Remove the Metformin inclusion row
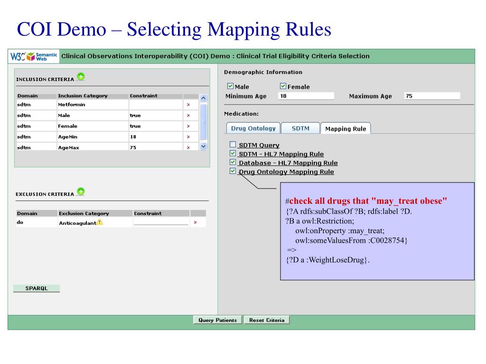This screenshot has width=486, height=364. click(x=188, y=105)
